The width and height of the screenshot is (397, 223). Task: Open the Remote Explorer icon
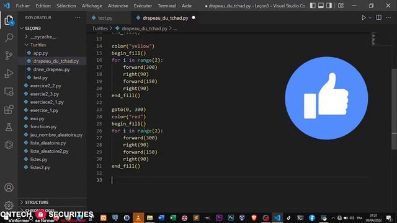(x=9, y=92)
